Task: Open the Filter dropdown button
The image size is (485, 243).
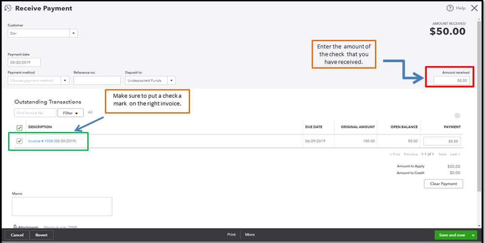Action: tap(70, 113)
